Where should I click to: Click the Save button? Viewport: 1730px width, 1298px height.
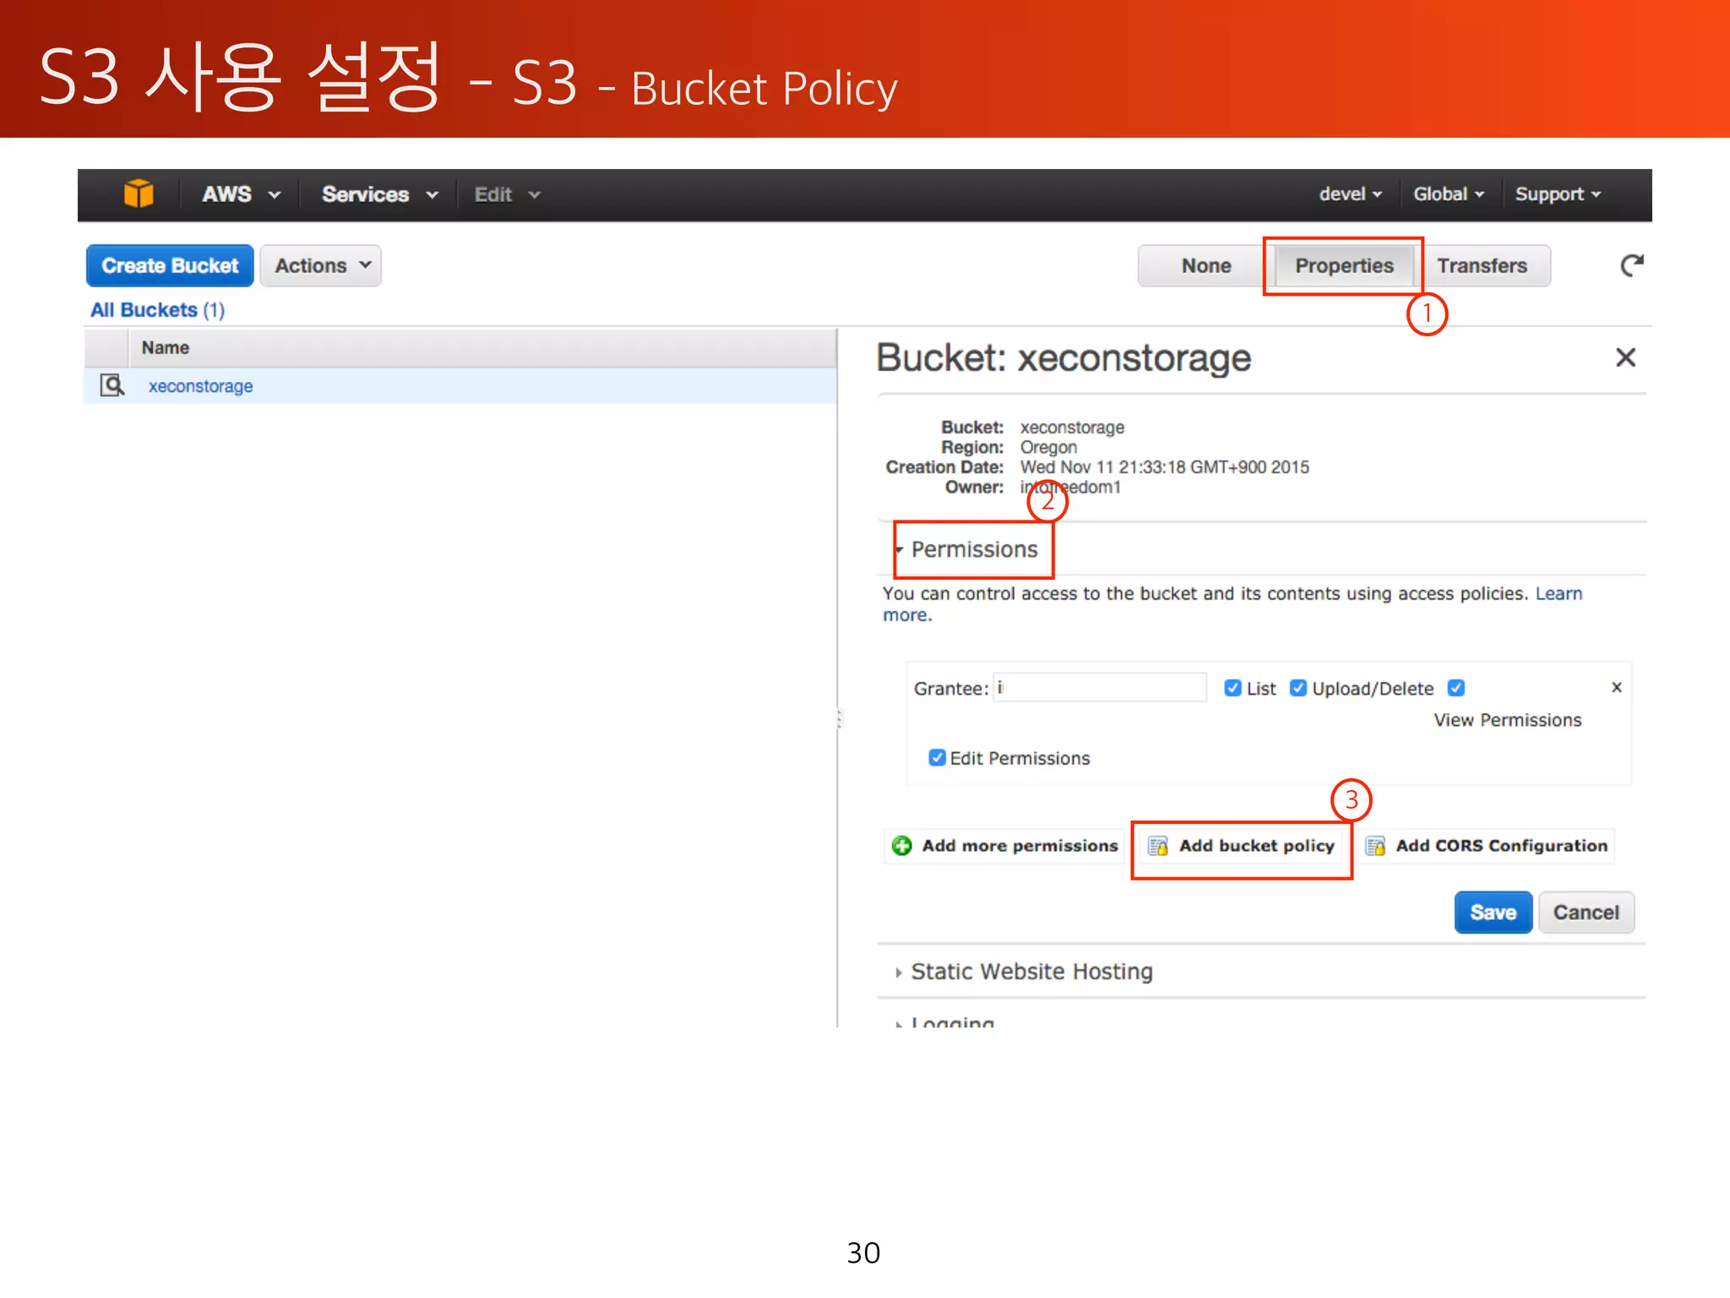(x=1493, y=913)
